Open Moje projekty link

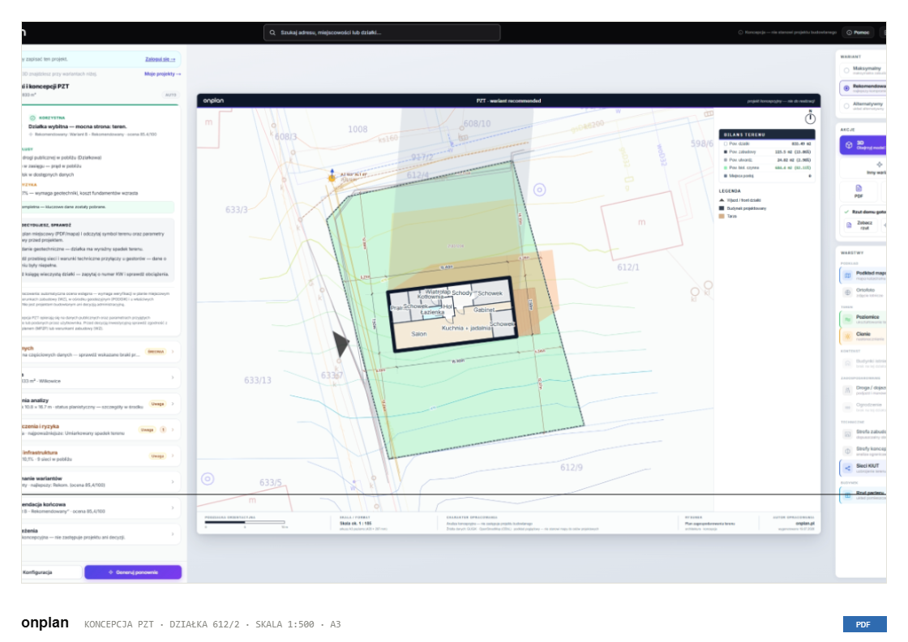click(162, 74)
